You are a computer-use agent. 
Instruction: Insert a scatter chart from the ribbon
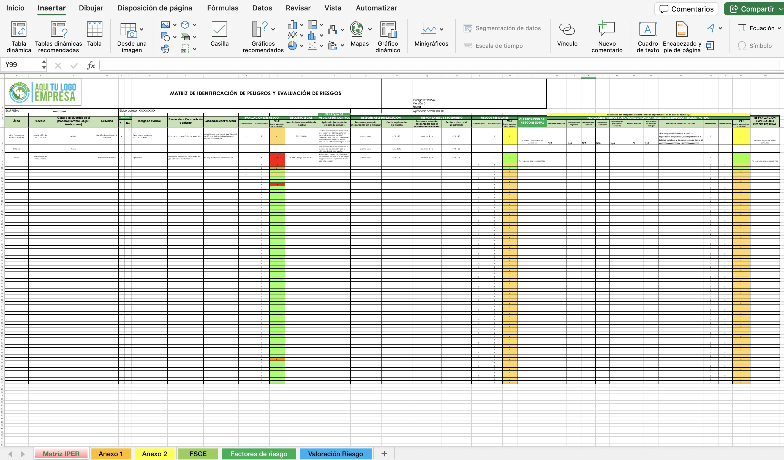(312, 46)
